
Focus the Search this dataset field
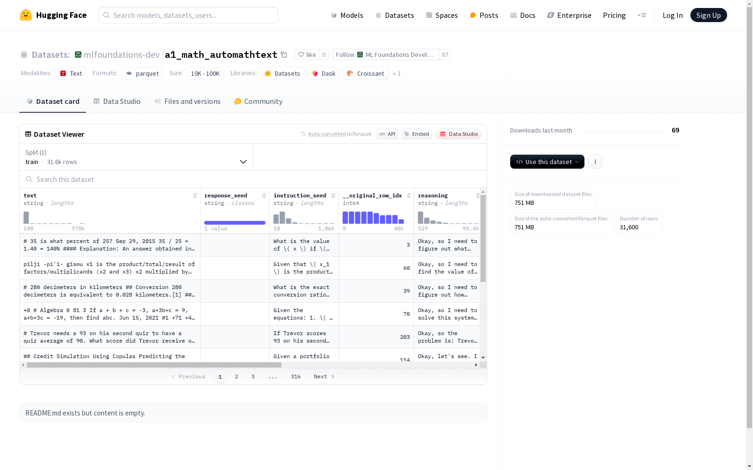tap(253, 179)
